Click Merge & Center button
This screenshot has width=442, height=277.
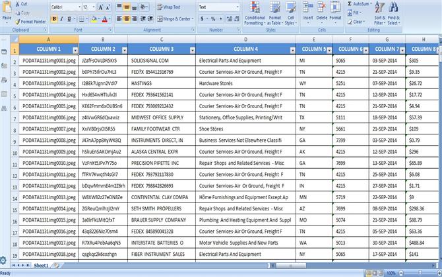(x=174, y=19)
